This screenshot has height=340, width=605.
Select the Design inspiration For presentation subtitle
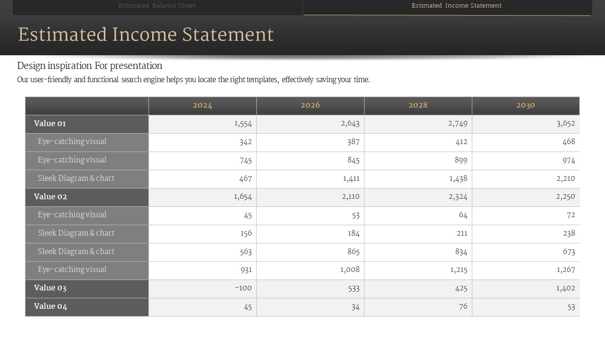tap(90, 66)
